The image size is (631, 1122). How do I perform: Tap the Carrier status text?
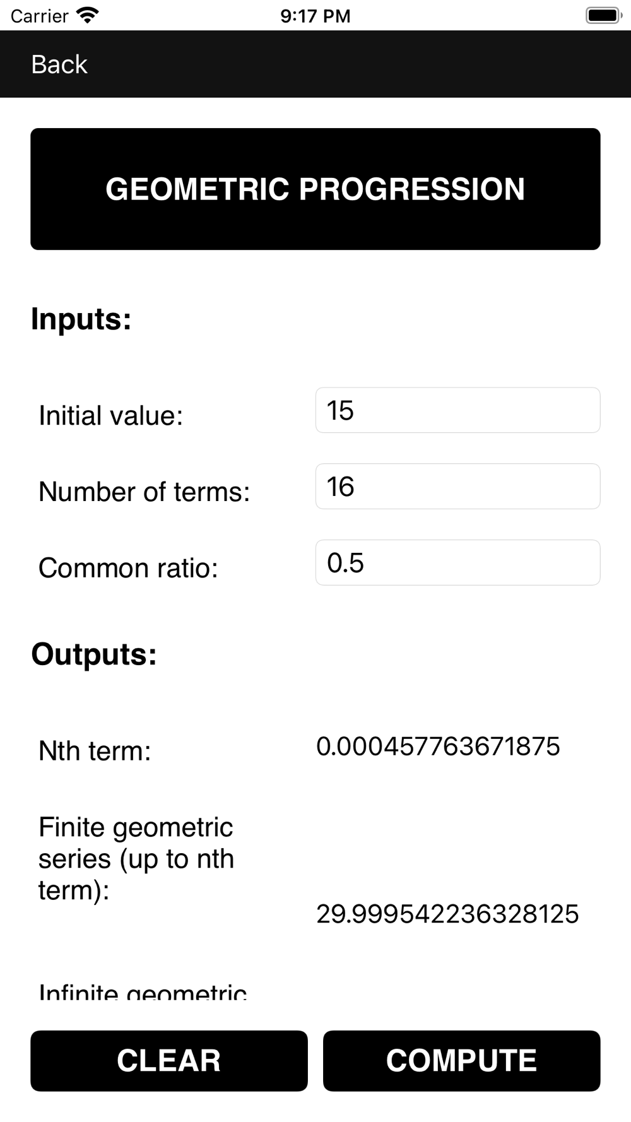[x=39, y=16]
